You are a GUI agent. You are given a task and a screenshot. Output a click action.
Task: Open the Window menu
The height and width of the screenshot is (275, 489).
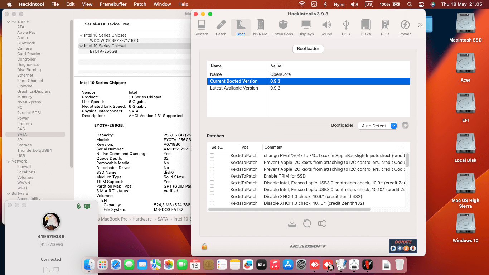pyautogui.click(x=162, y=4)
